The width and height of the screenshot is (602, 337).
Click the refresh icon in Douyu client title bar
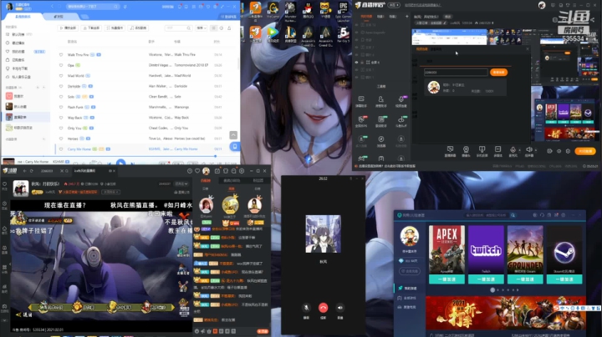pos(32,171)
